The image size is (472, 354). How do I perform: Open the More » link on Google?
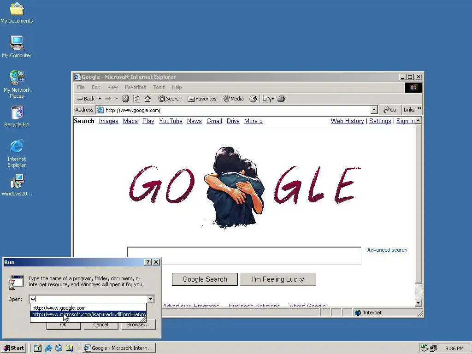click(x=254, y=121)
